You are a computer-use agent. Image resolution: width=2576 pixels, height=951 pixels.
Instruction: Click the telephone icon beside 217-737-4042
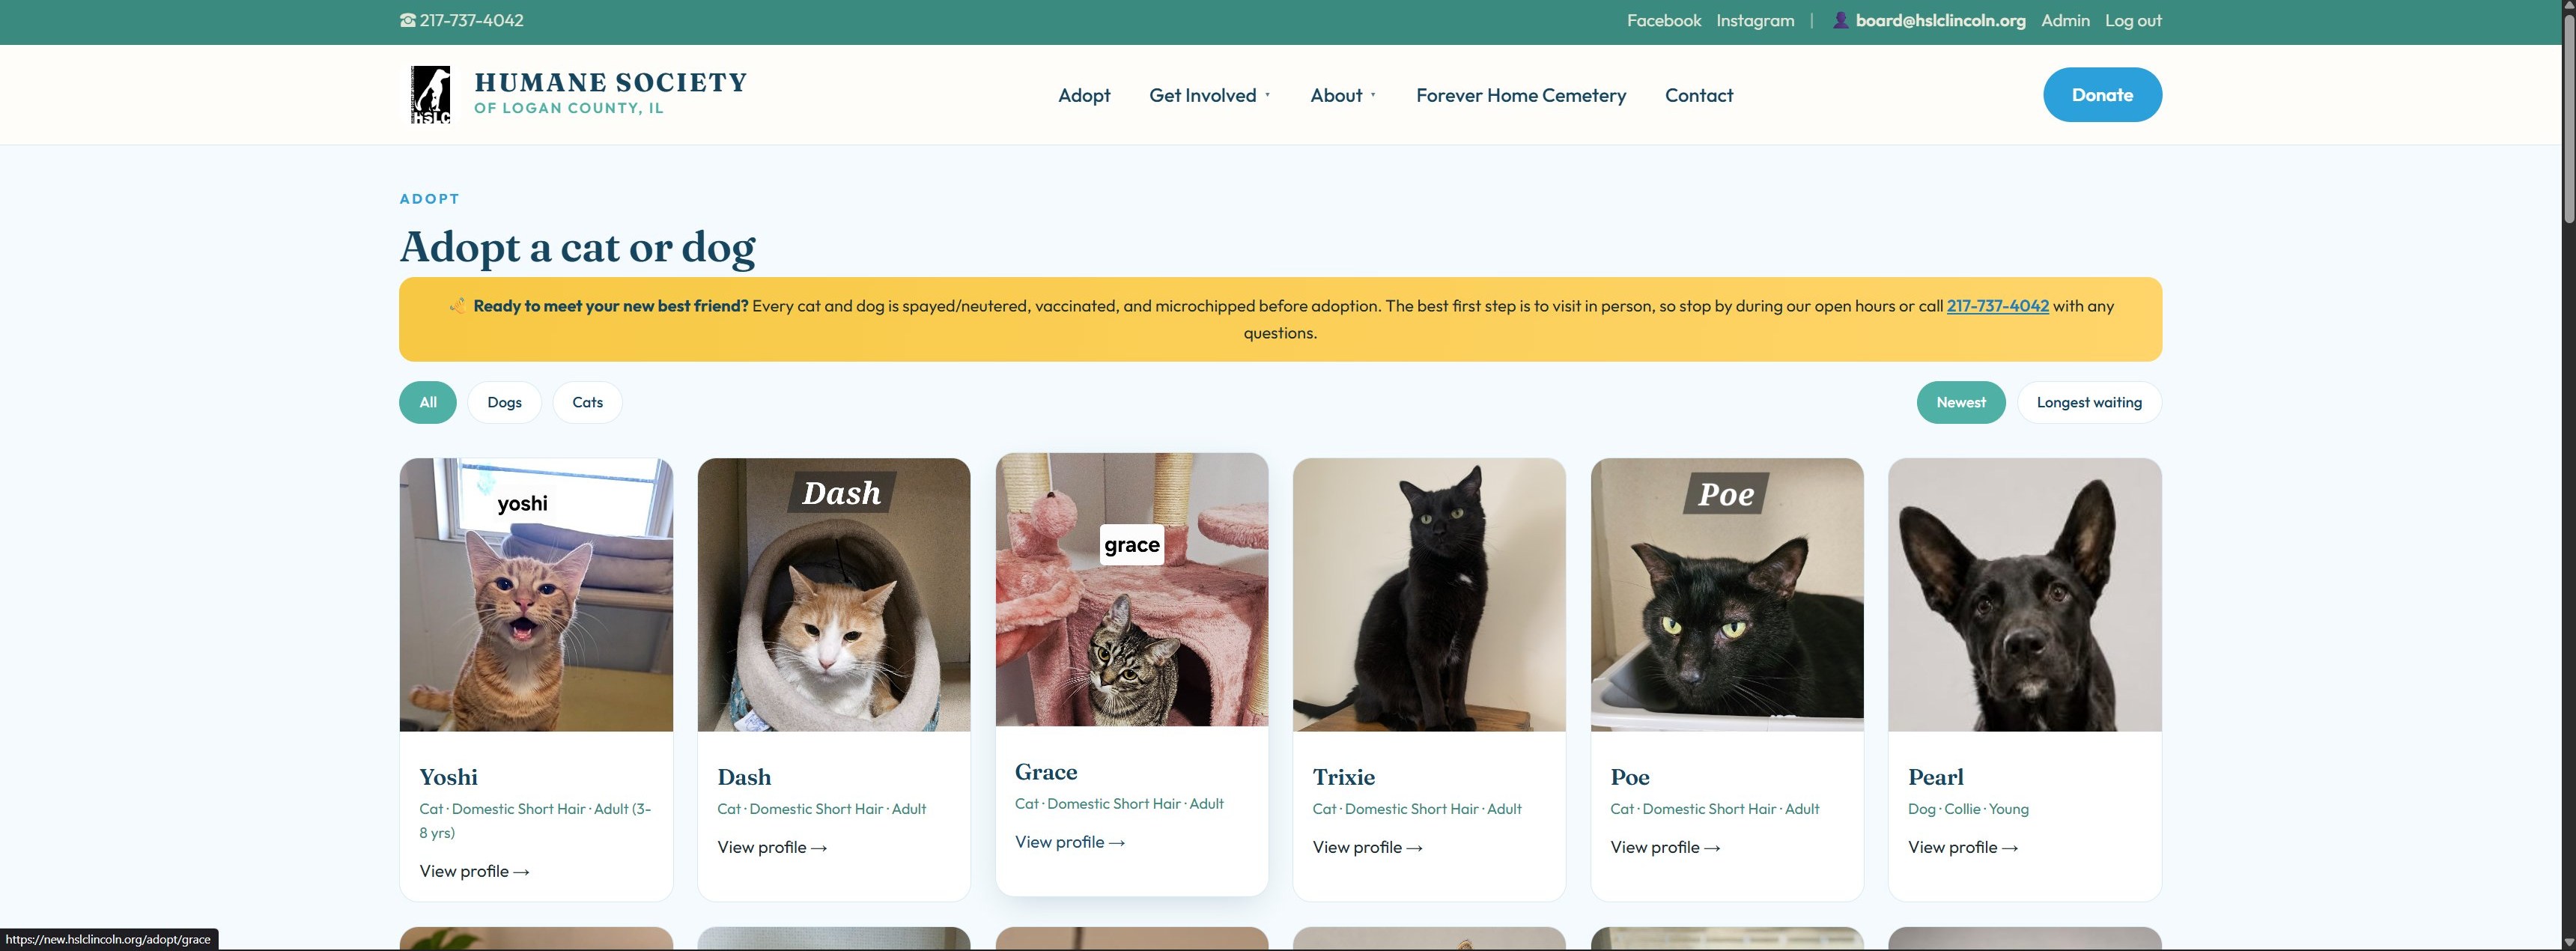pos(408,20)
